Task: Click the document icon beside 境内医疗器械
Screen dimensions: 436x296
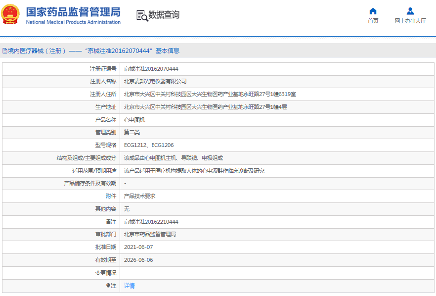Action: (4, 51)
